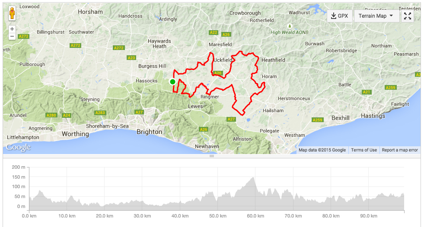Screen dimensions: 424x227
Task: Click the A283 road shield
Action: pyautogui.click(x=100, y=113)
